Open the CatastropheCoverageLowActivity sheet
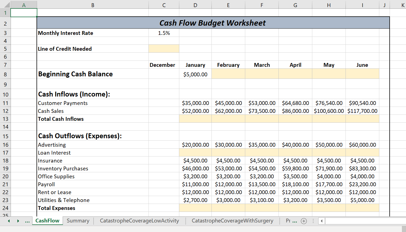The height and width of the screenshot is (232, 406). pos(140,221)
